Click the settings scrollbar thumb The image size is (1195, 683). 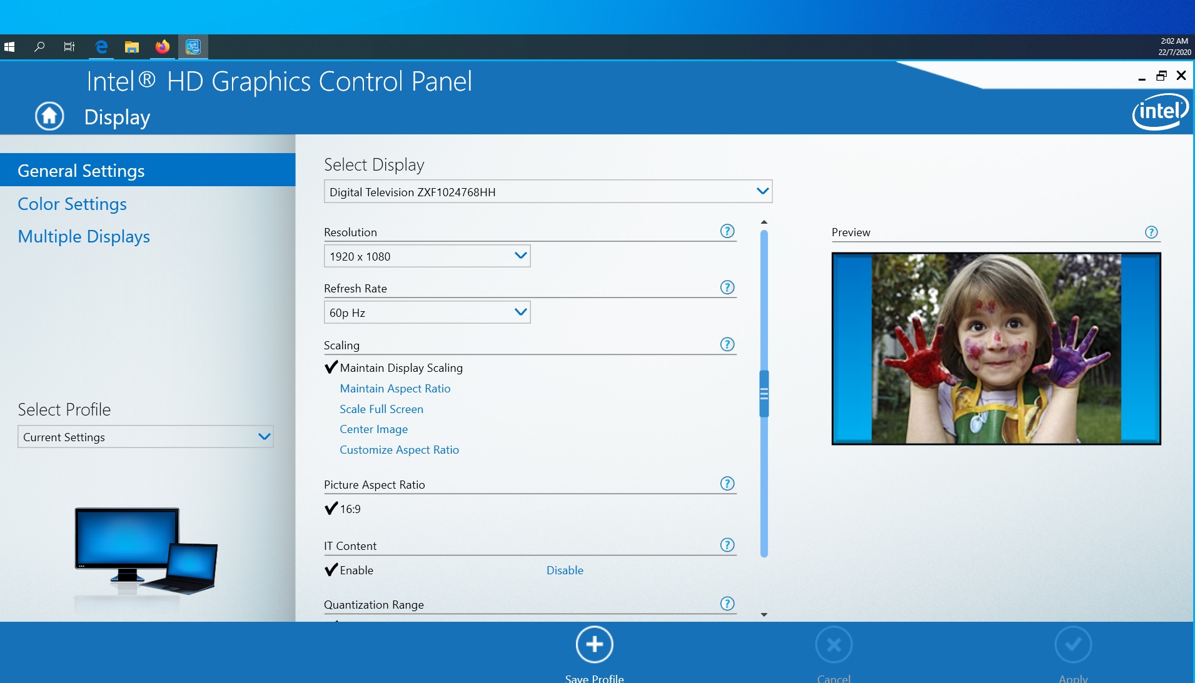tap(764, 394)
